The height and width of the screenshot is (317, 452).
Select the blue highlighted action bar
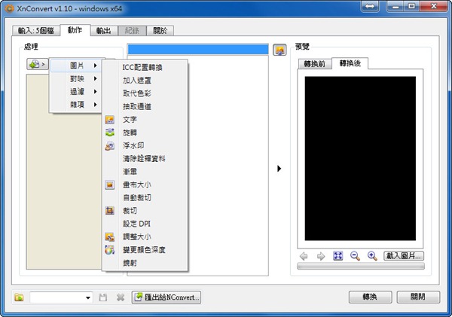point(197,49)
